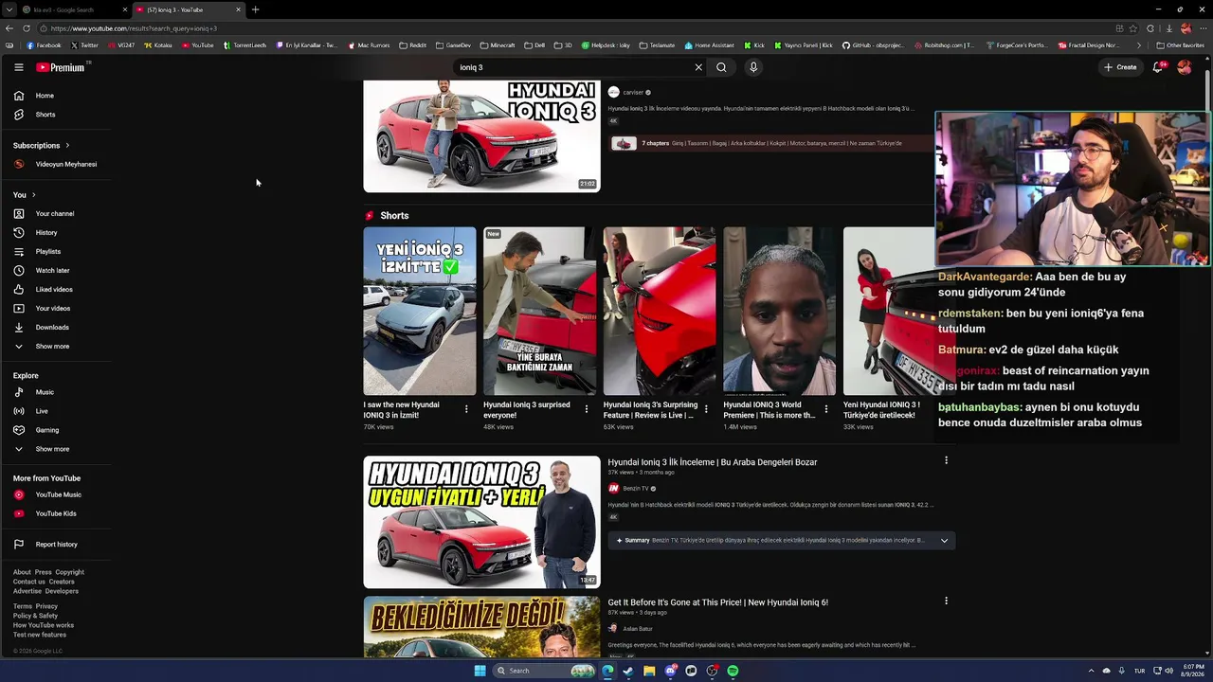The width and height of the screenshot is (1213, 682).
Task: Open the 'Hyundai IONIQ 3 World Premiere' short
Action: 780,311
